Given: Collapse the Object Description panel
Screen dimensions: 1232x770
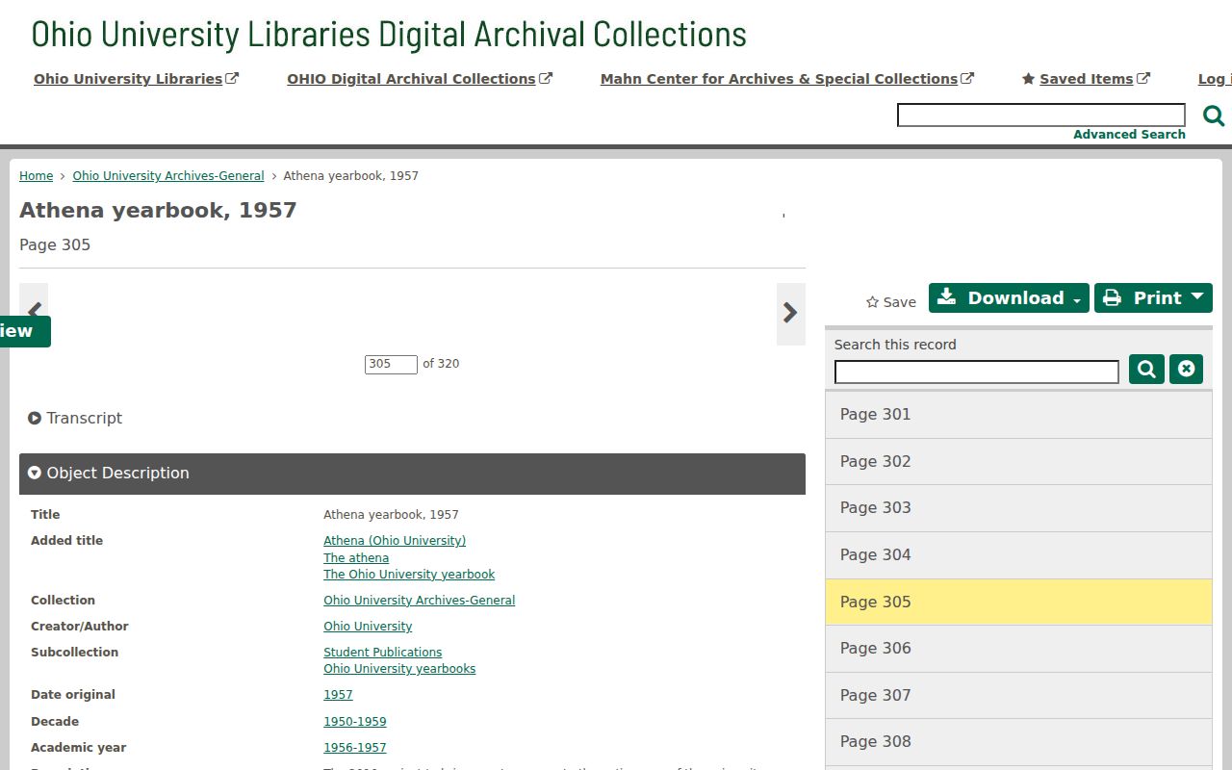Looking at the screenshot, I should 412,474.
